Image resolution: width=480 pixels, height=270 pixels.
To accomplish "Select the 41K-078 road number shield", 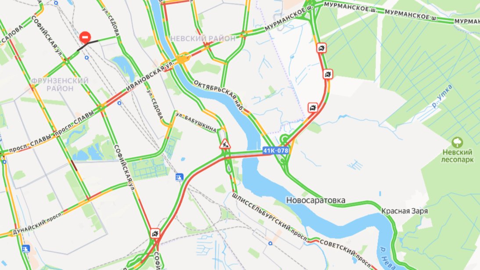I will (276, 151).
